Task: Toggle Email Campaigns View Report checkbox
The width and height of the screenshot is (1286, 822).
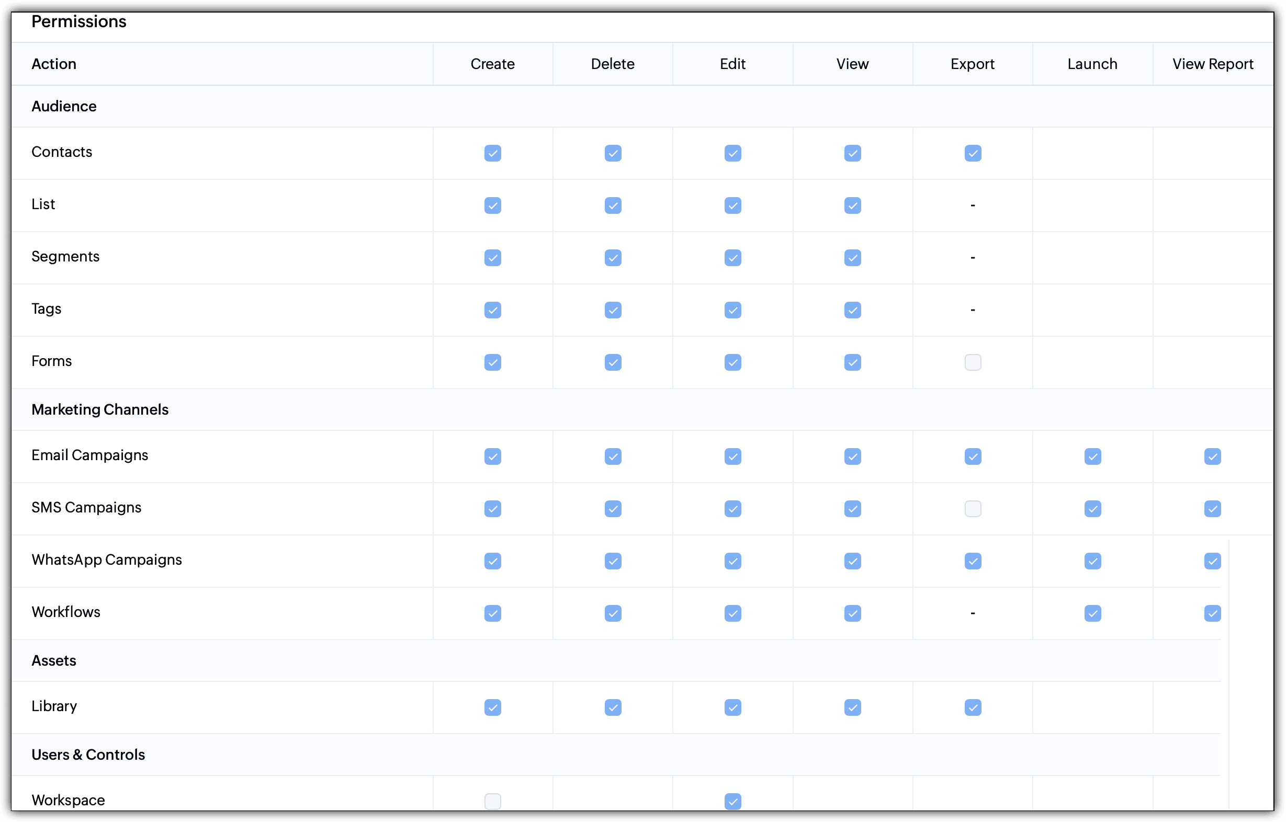Action: click(x=1212, y=456)
